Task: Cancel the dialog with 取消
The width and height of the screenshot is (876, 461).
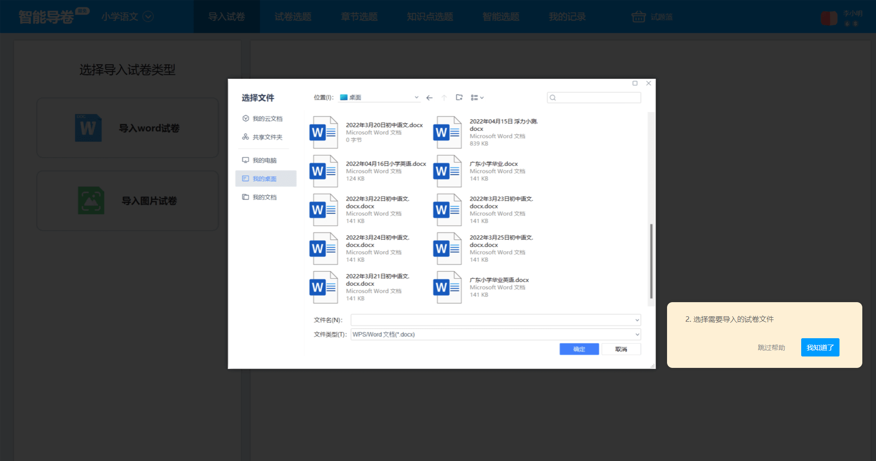Action: coord(621,349)
